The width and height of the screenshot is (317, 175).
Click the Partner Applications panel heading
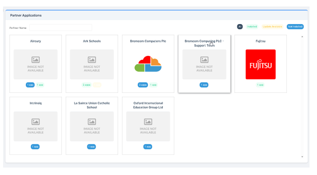click(x=26, y=15)
